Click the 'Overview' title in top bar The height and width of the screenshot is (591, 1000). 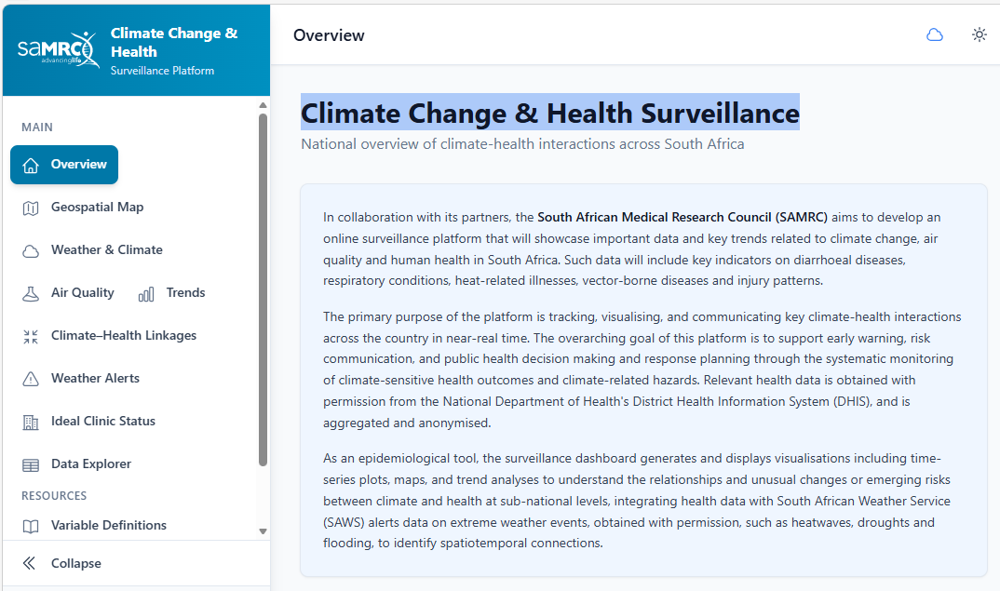(x=329, y=35)
